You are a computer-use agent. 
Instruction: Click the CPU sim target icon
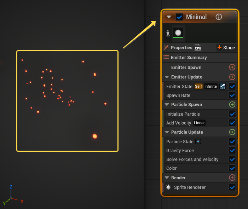point(198,48)
